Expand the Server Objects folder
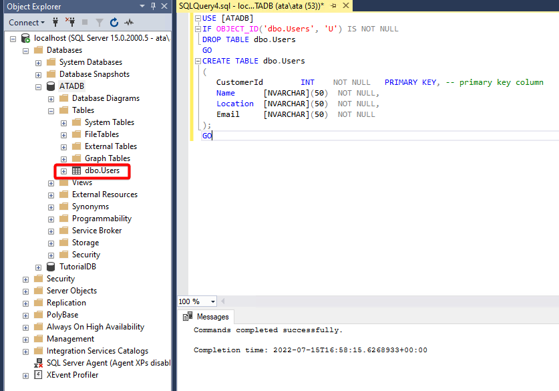This screenshot has width=559, height=391. (x=25, y=292)
